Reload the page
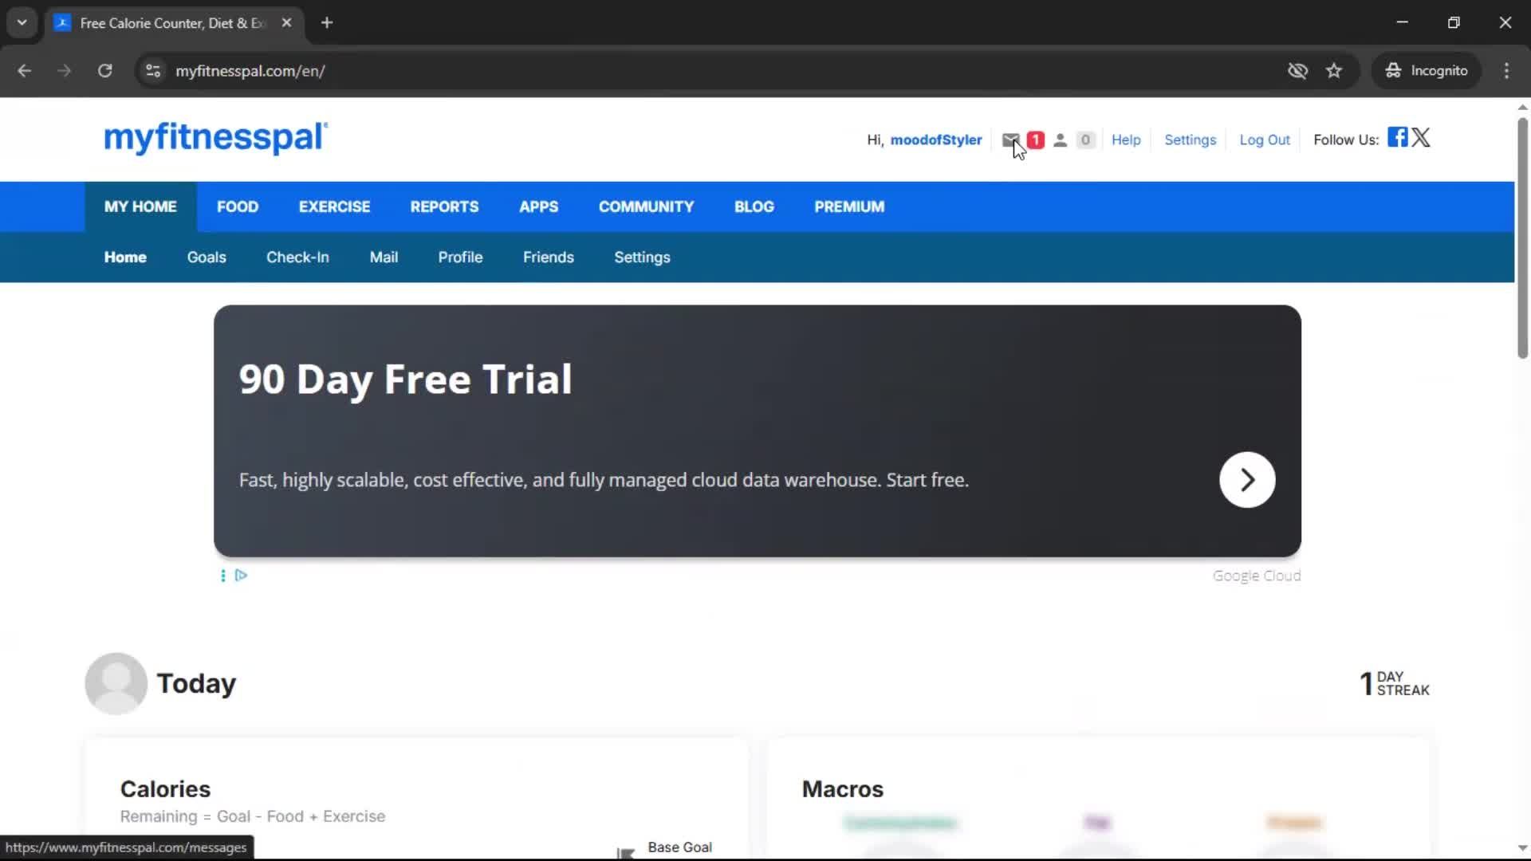Image resolution: width=1531 pixels, height=861 pixels. (104, 70)
